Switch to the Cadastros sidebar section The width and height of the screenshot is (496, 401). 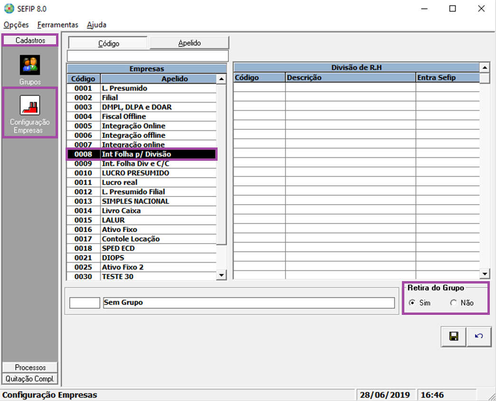(30, 40)
